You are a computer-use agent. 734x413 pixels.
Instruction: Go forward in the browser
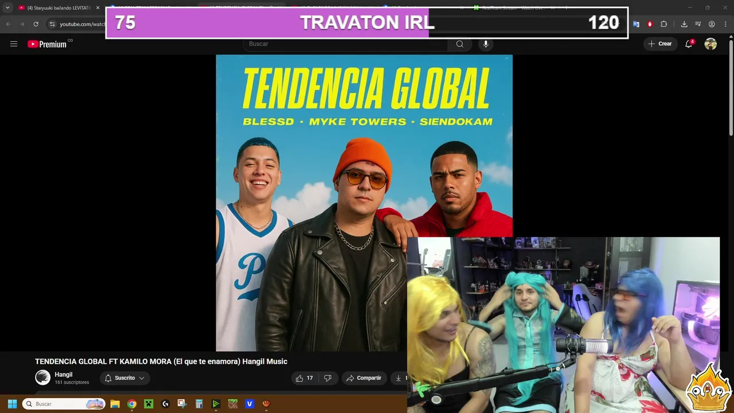point(22,24)
